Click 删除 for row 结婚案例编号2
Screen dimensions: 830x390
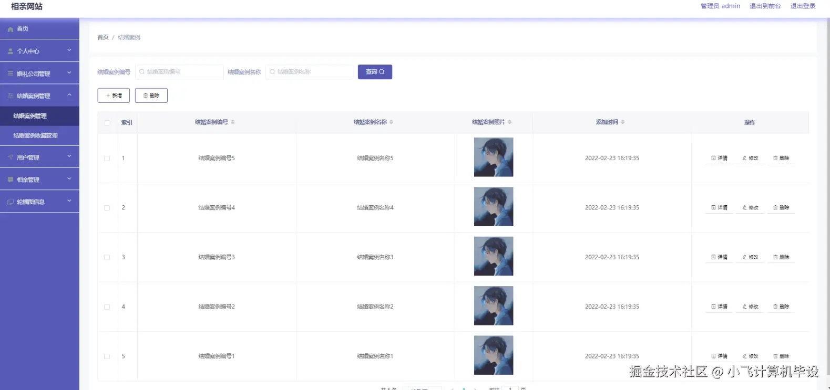(x=781, y=307)
